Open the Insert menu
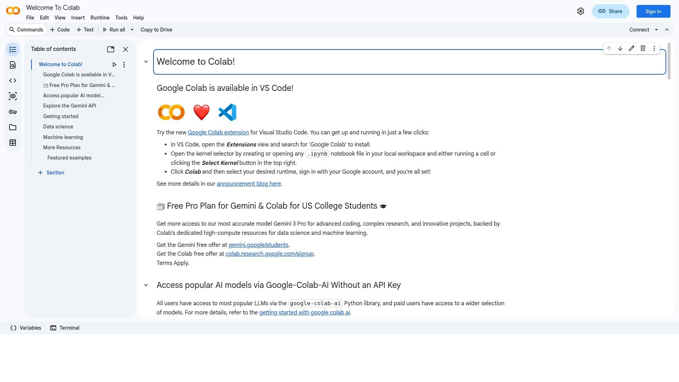 pyautogui.click(x=78, y=18)
